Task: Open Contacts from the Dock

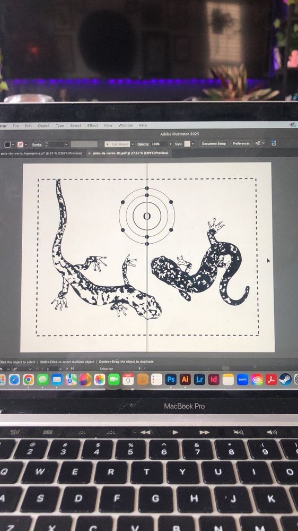Action: [143, 380]
